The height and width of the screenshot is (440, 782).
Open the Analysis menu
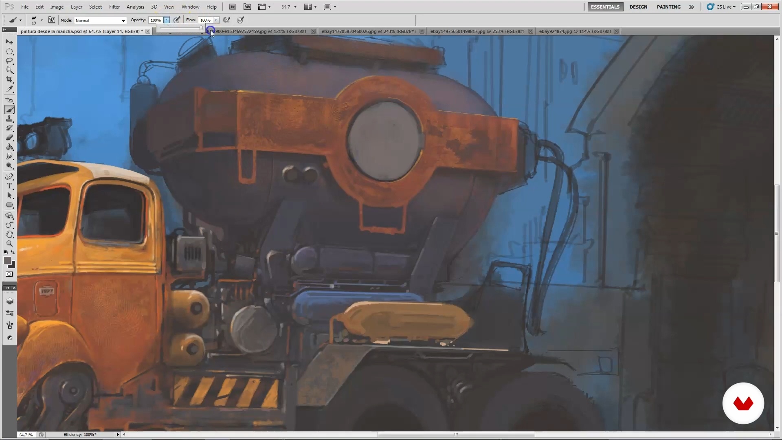pos(135,7)
